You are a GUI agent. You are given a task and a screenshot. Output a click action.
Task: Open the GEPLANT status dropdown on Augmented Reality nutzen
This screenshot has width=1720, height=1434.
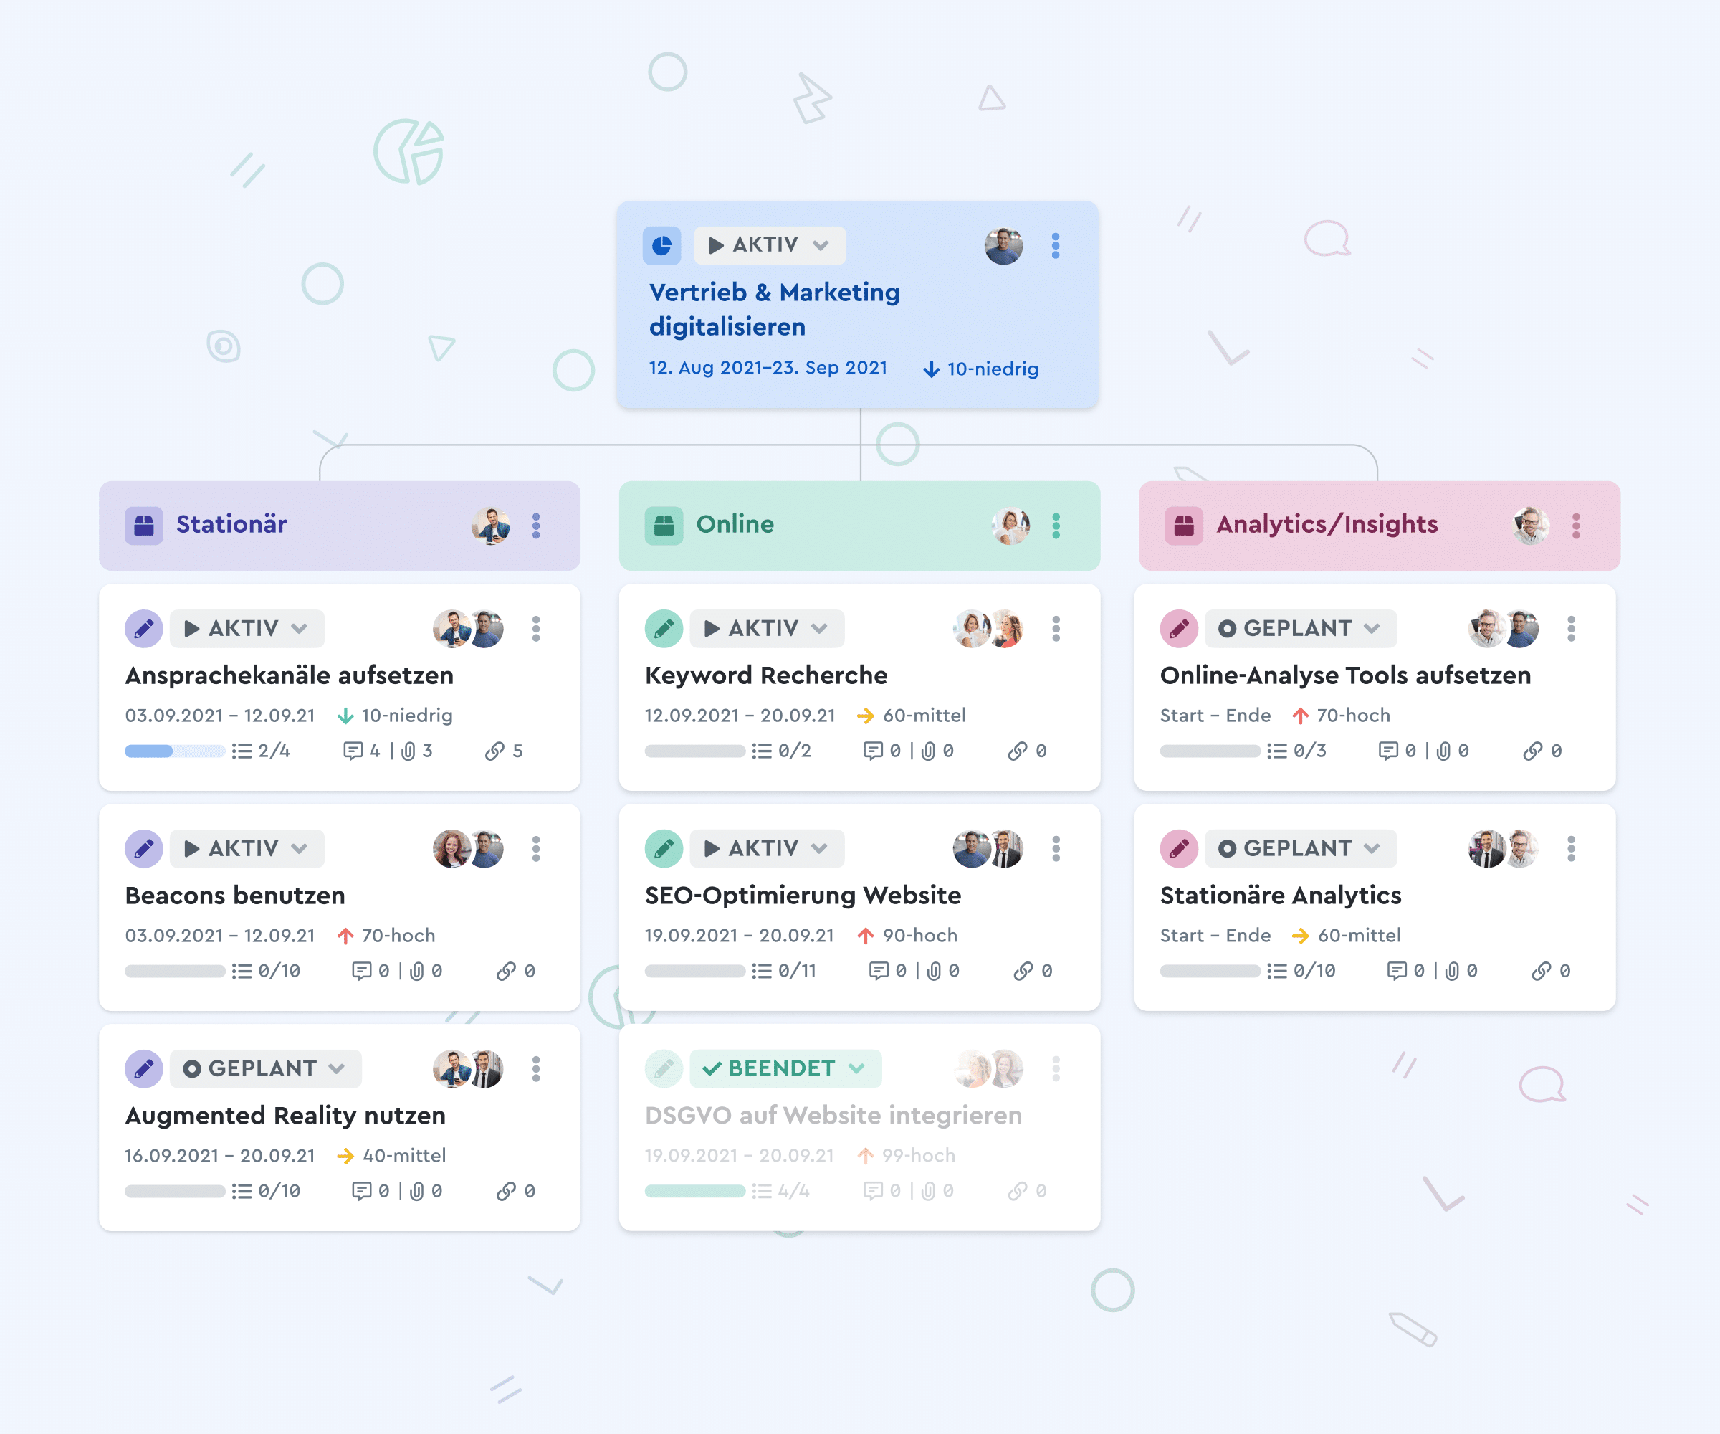pyautogui.click(x=265, y=1068)
